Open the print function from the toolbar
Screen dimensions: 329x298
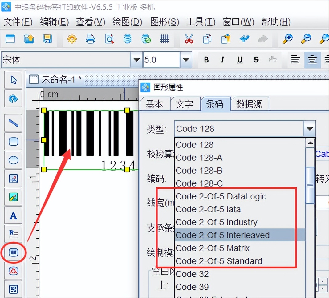[91, 39]
